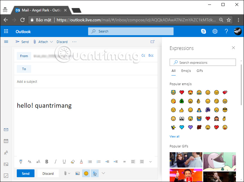Open the app launcher grid icon
Image resolution: width=244 pixels, height=182 pixels.
[6, 31]
